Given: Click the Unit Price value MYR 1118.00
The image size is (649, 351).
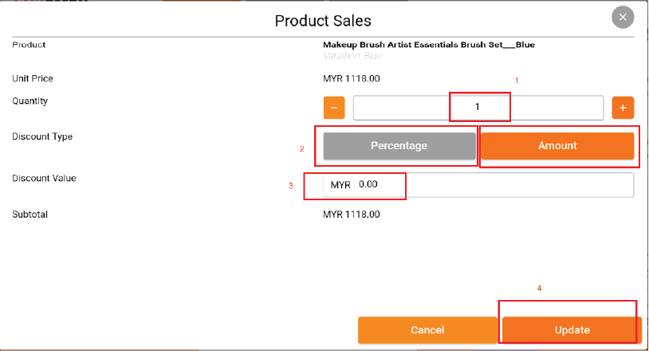Looking at the screenshot, I should tap(352, 79).
